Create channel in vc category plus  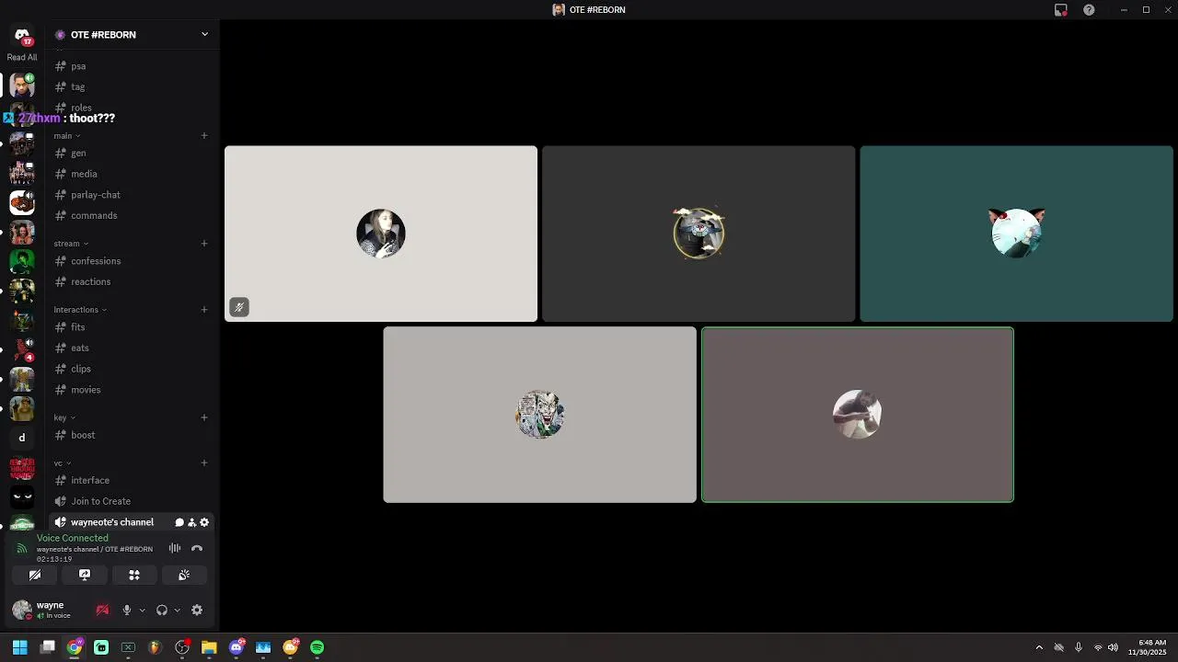click(204, 463)
